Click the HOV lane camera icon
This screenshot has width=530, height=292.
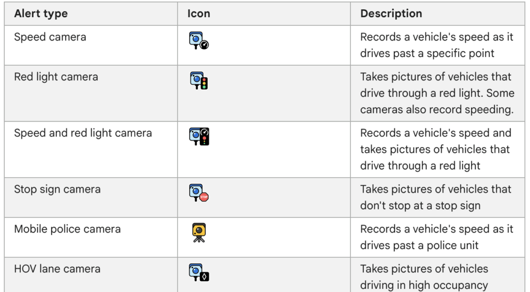click(x=199, y=272)
